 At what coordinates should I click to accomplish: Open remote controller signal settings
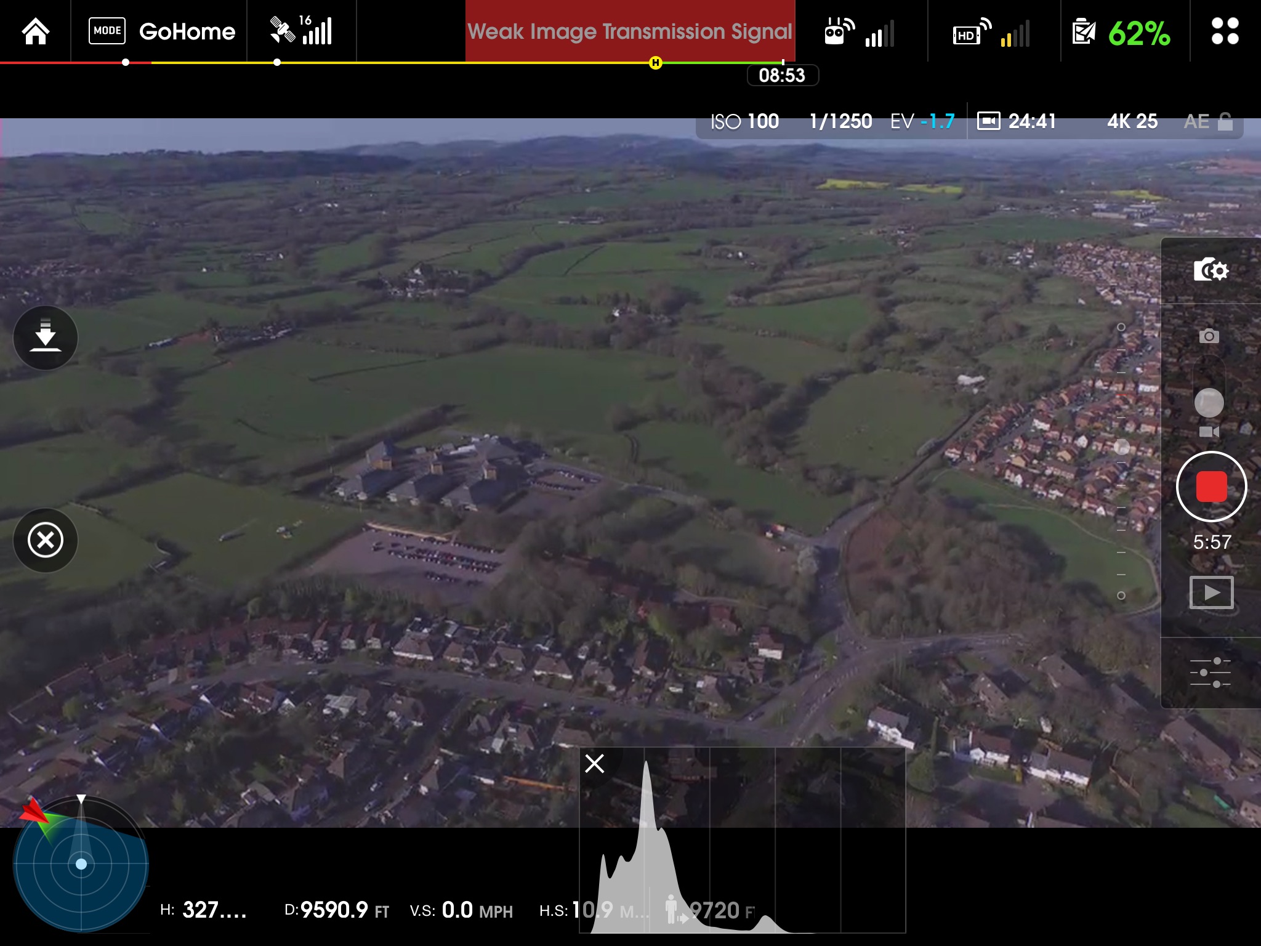[x=860, y=32]
